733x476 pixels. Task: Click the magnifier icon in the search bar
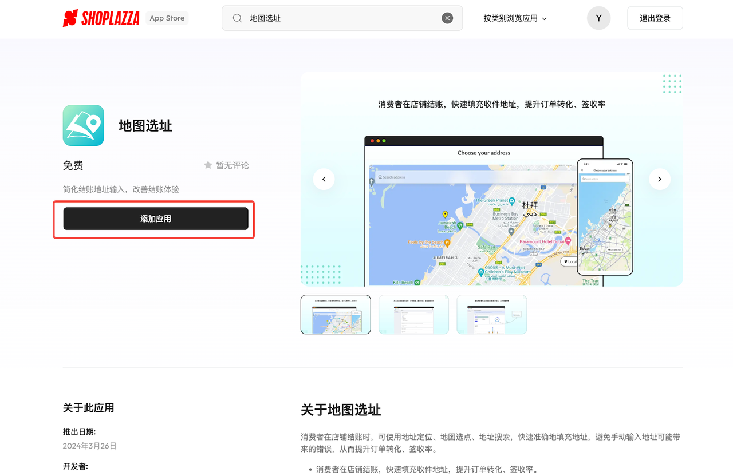237,18
